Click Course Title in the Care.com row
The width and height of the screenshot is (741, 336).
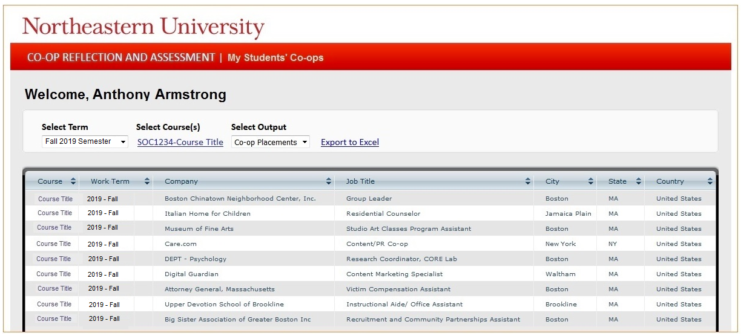coord(53,244)
